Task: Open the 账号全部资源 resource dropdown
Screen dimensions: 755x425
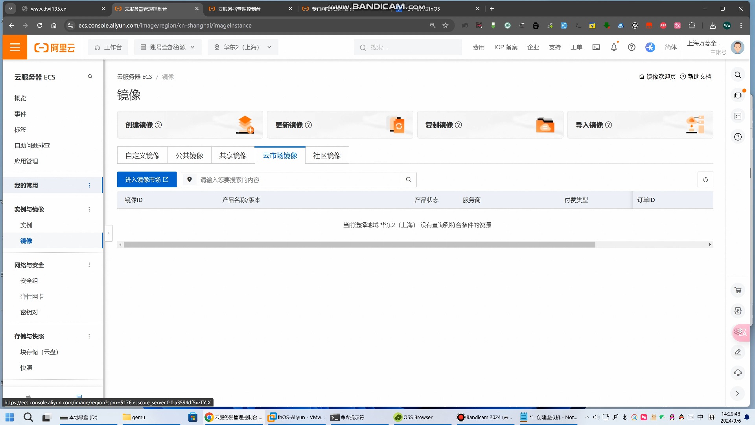Action: point(168,47)
